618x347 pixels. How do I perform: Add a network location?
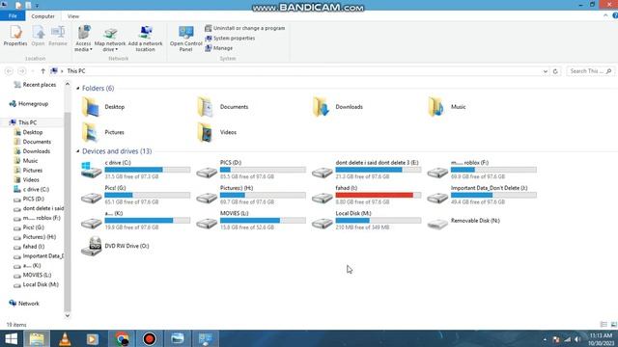[145, 39]
